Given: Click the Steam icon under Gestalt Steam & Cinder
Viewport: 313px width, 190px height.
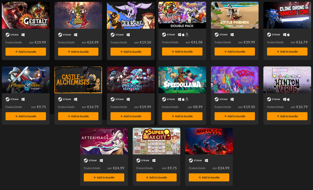Looking at the screenshot, I should point(8,35).
